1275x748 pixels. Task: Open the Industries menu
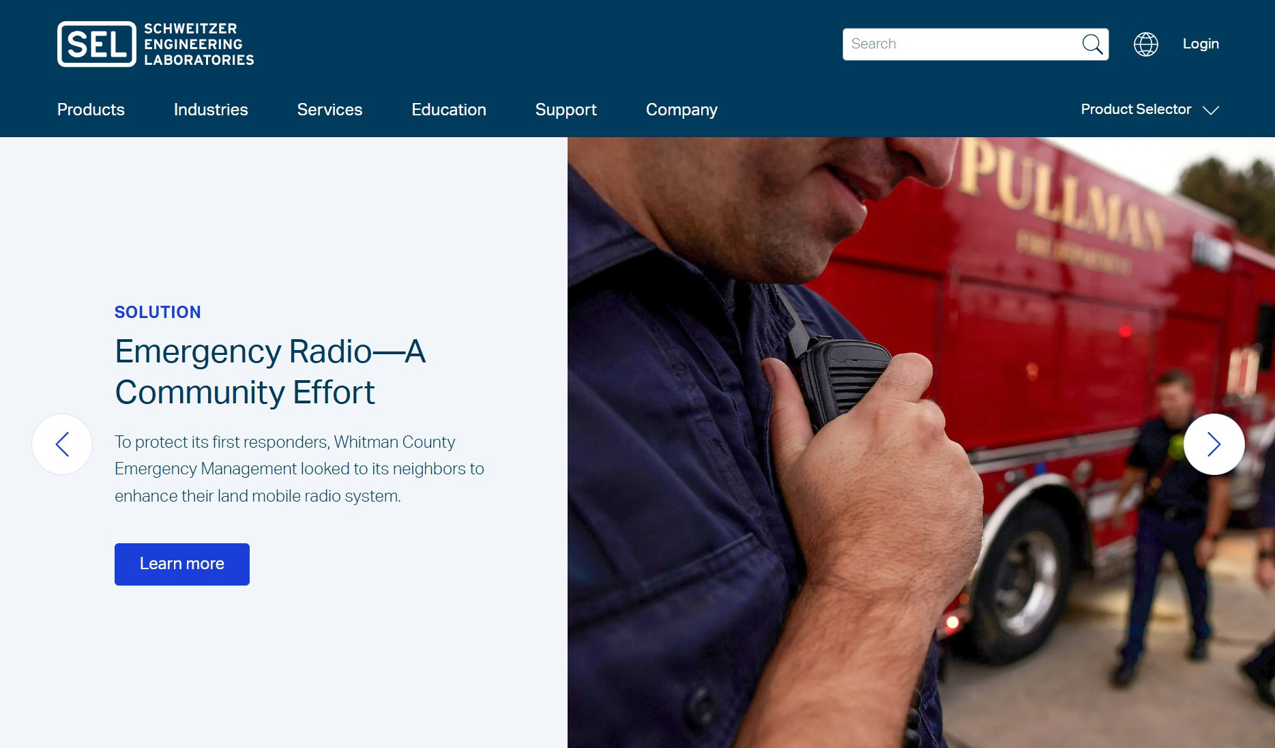[x=211, y=110]
